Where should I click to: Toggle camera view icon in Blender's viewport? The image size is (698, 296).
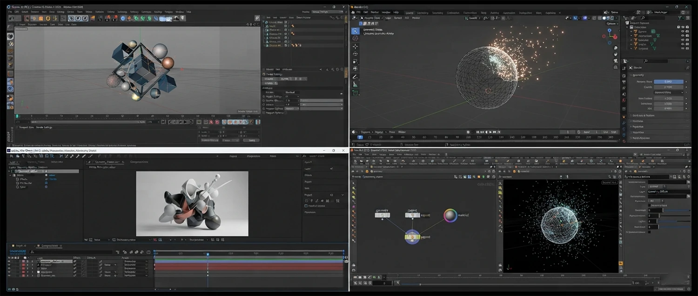(x=616, y=61)
